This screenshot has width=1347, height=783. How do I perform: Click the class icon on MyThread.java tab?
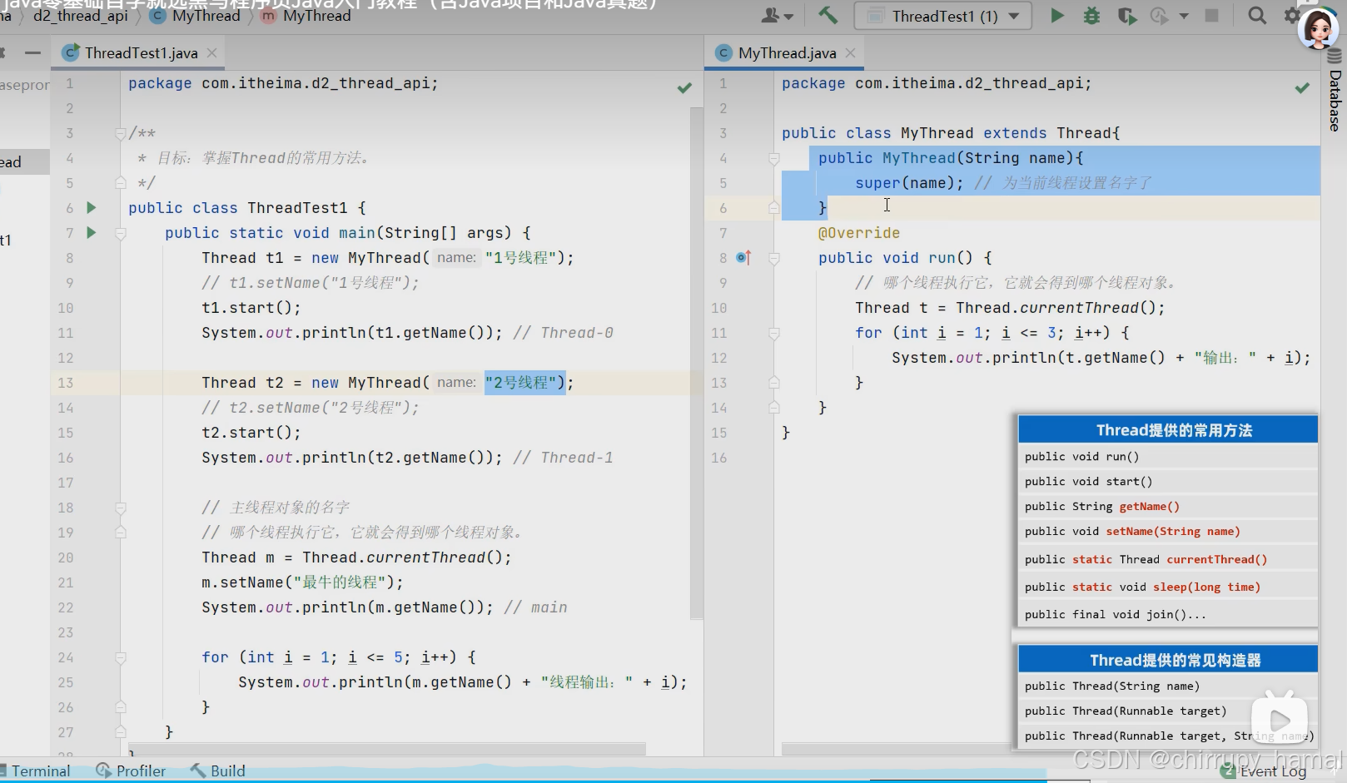tap(723, 52)
